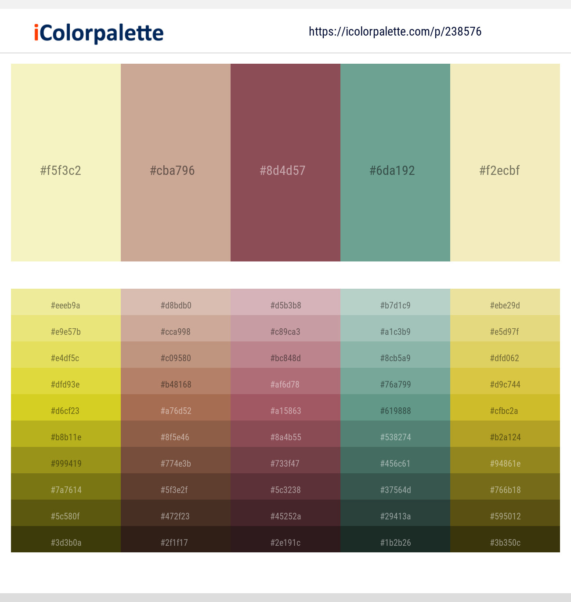The width and height of the screenshot is (571, 602).
Task: Click the #d5b3b8 shade swatch
Action: pyautogui.click(x=285, y=305)
